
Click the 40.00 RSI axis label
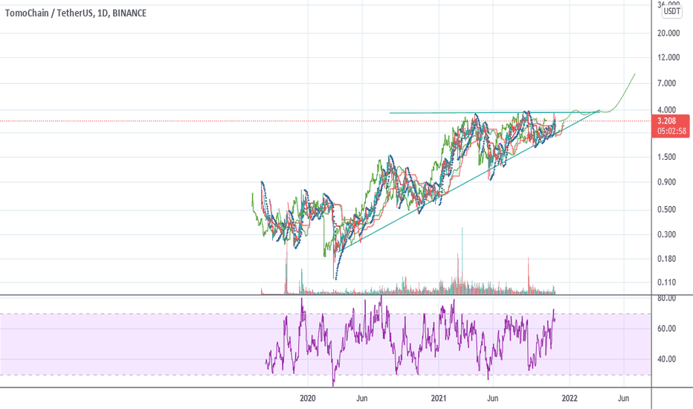point(667,359)
